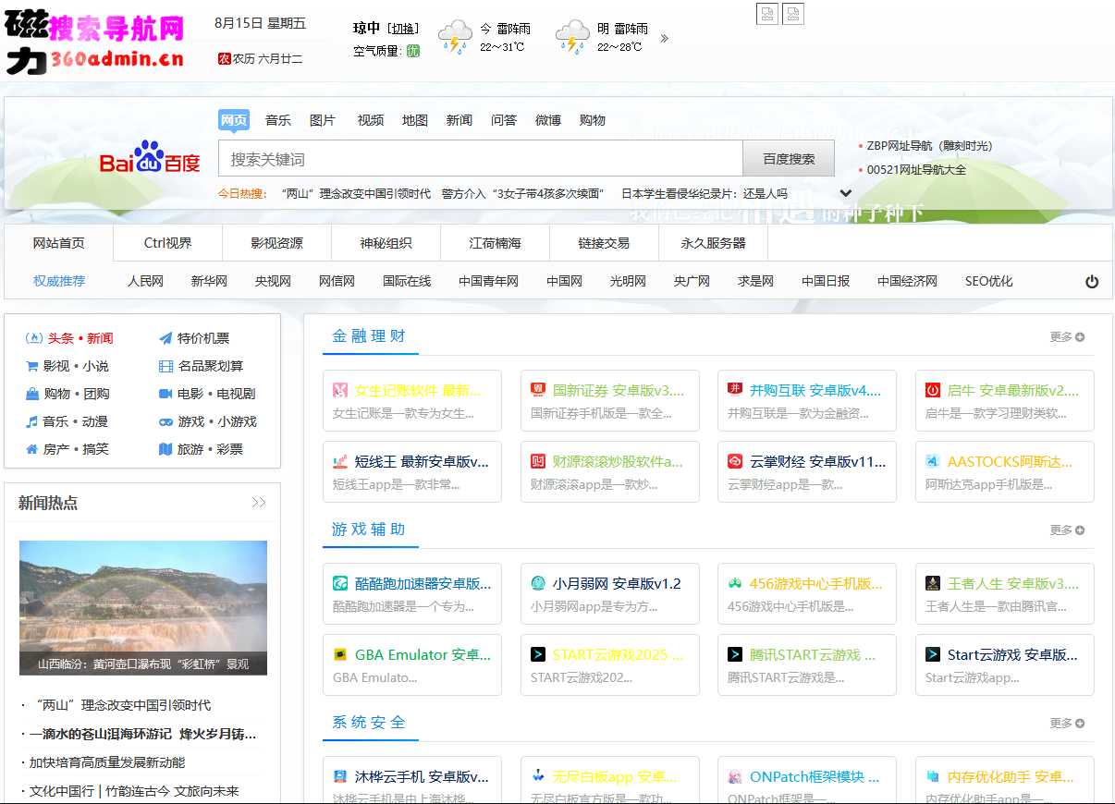Click the shopping bag icon beside 购物 • 团购
Viewport: 1115px width, 804px height.
[33, 394]
